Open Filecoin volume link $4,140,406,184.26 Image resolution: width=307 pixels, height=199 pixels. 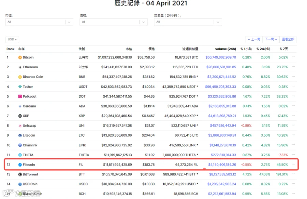(x=222, y=165)
